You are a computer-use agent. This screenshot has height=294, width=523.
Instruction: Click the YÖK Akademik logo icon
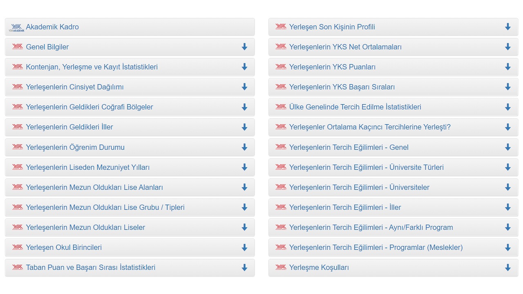coord(17,27)
